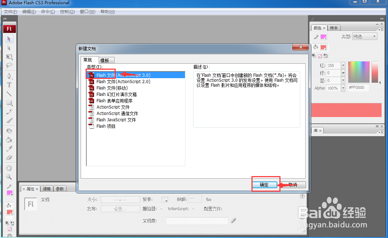
Task: Select the Brush tool
Action: (x=9, y=121)
